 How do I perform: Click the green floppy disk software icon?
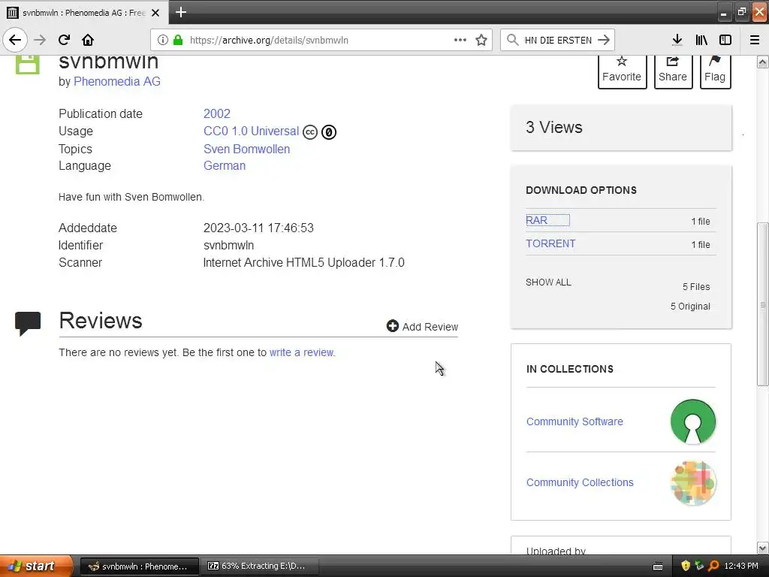[x=28, y=65]
